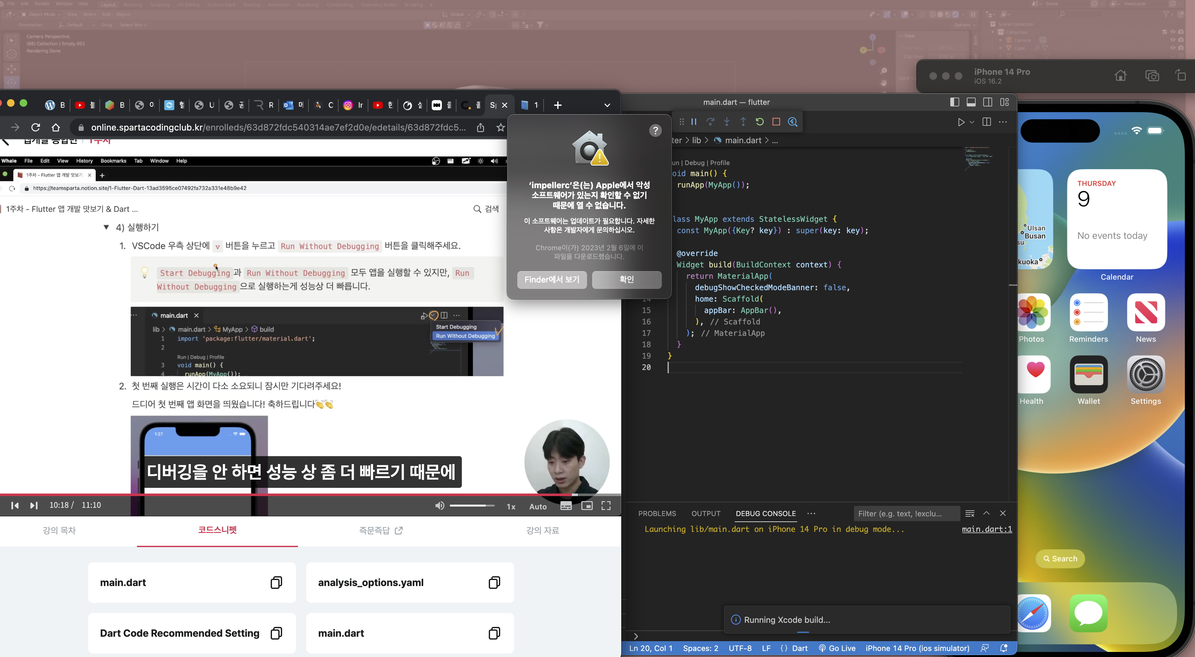
Task: Run the Dart file with play icon
Action: click(961, 122)
